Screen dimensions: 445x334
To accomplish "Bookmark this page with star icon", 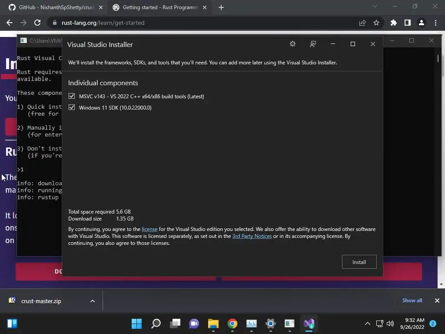I will tap(376, 23).
